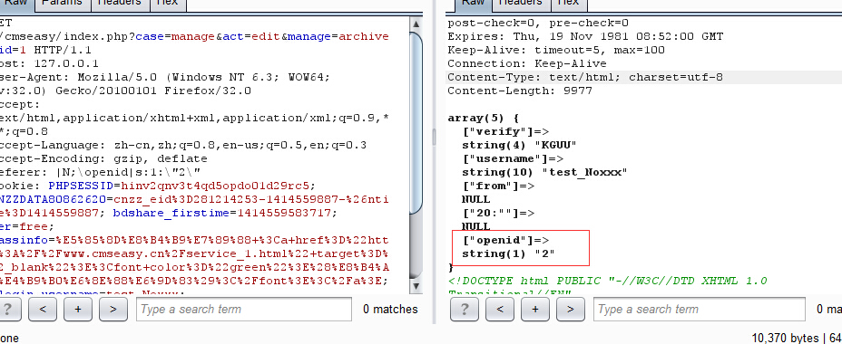
Task: Click the ["username"]=> key in response
Action: [513, 158]
